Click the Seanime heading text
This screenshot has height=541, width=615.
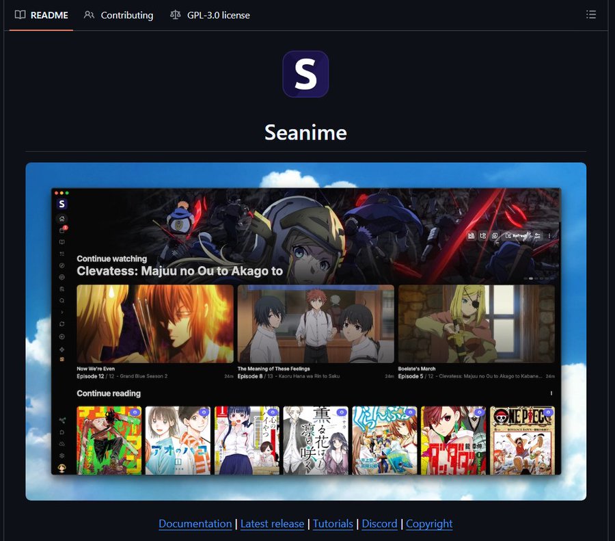[305, 132]
